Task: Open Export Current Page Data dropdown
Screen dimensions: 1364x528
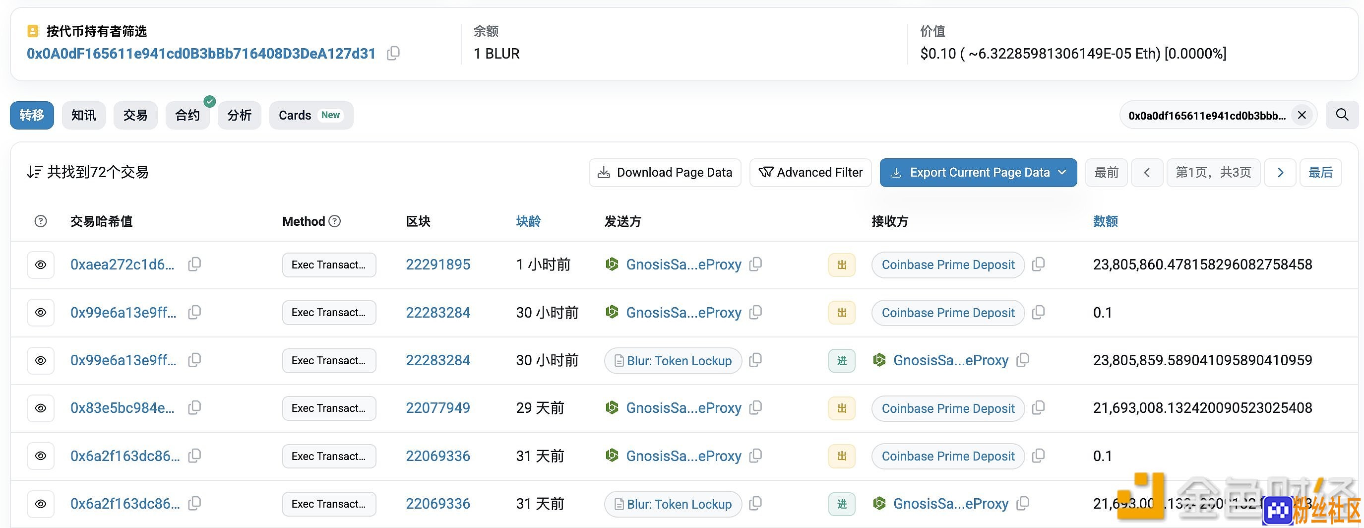Action: click(x=978, y=173)
